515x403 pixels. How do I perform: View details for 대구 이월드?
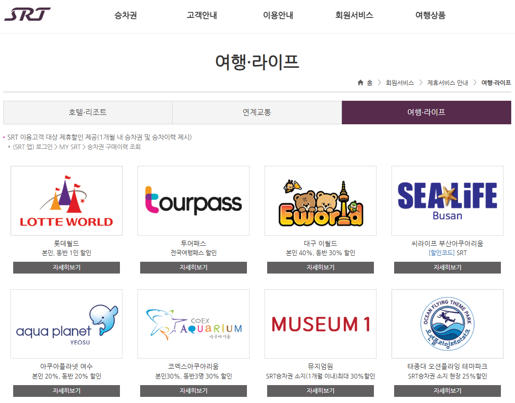(320, 267)
